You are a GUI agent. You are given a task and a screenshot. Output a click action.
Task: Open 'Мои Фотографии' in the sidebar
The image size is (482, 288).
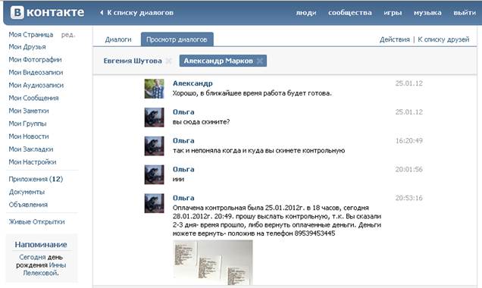coord(35,60)
